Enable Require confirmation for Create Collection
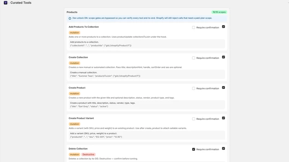The height and width of the screenshot is (162, 289). click(x=194, y=58)
